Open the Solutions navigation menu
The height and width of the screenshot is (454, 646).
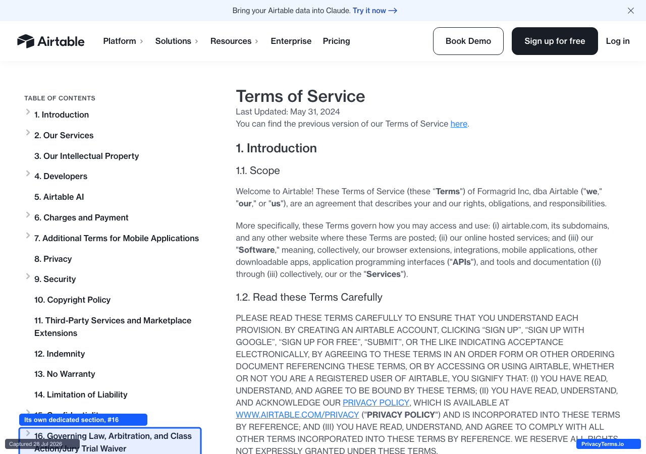click(x=177, y=41)
